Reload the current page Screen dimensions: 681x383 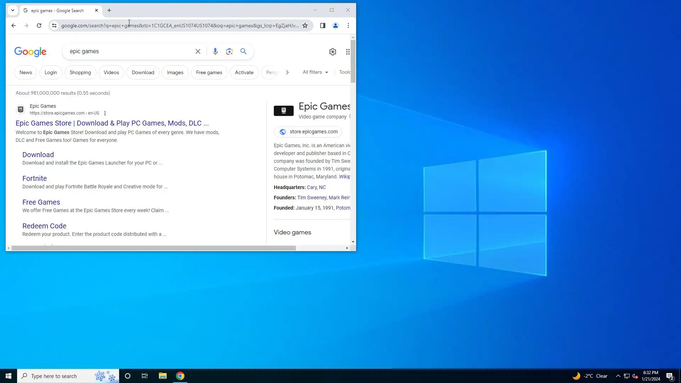39,26
